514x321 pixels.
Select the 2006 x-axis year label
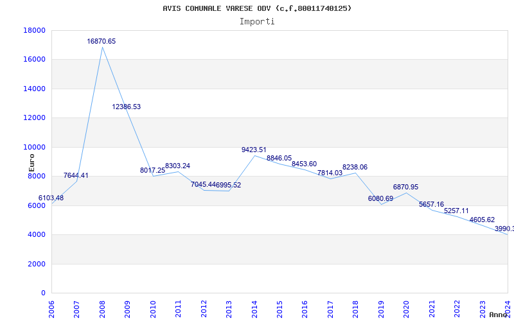pyautogui.click(x=51, y=309)
